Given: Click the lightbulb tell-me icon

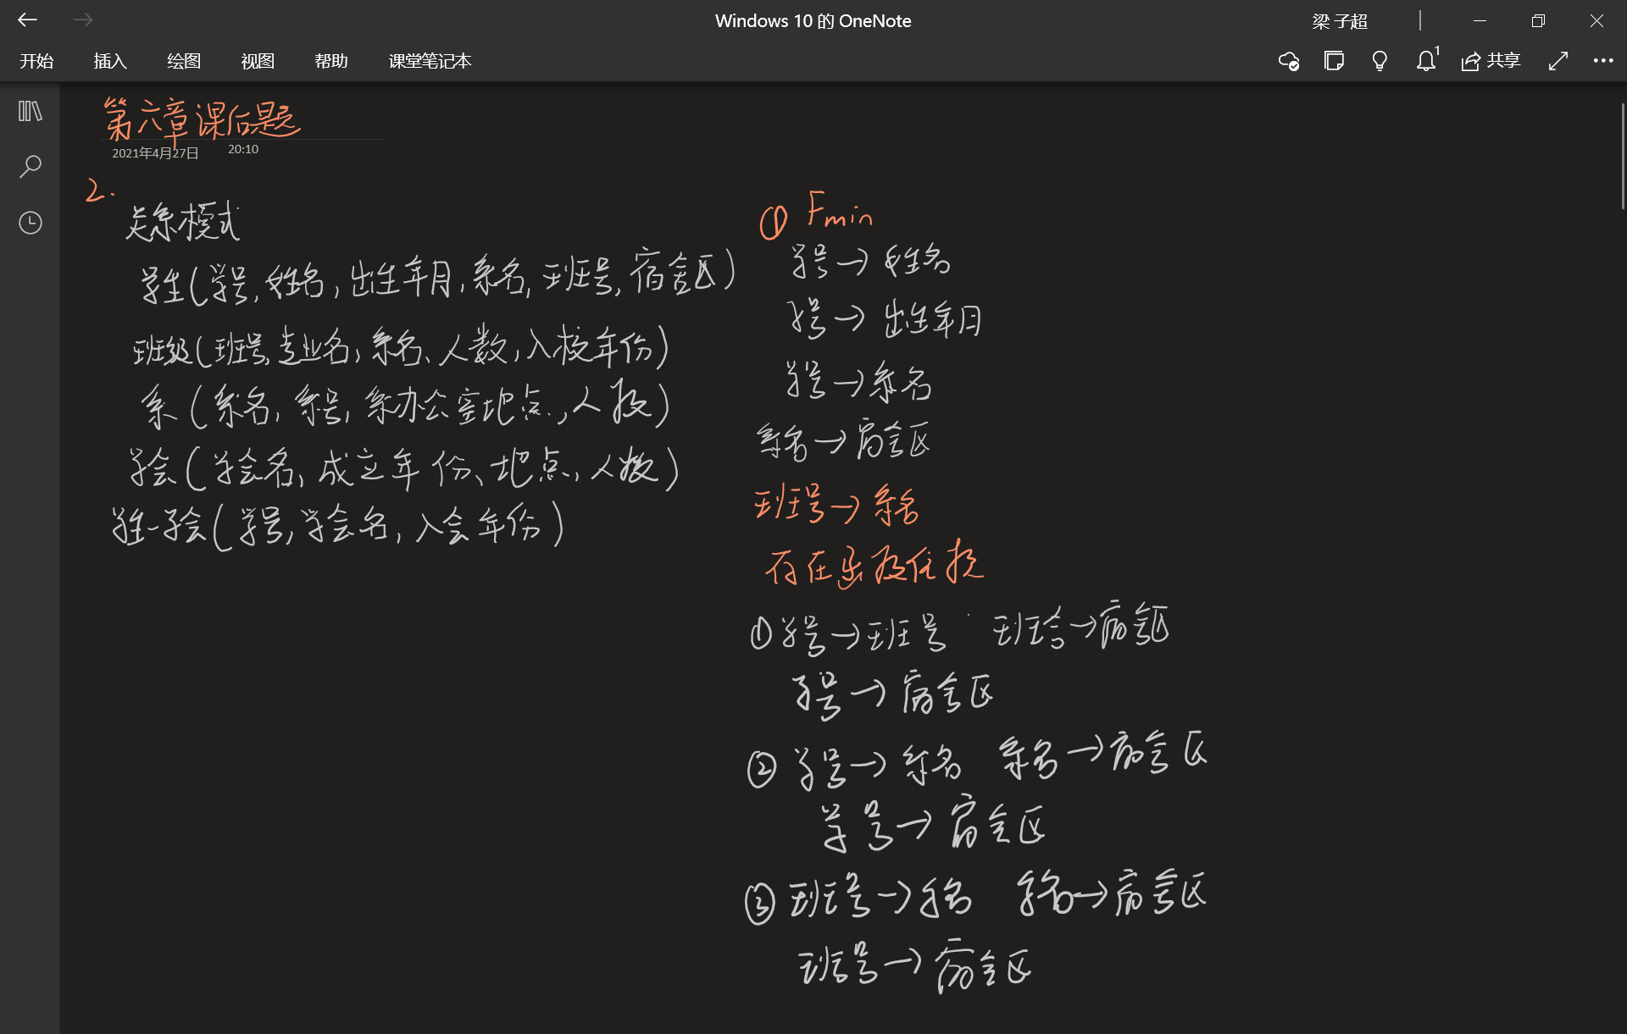Looking at the screenshot, I should click(x=1380, y=61).
